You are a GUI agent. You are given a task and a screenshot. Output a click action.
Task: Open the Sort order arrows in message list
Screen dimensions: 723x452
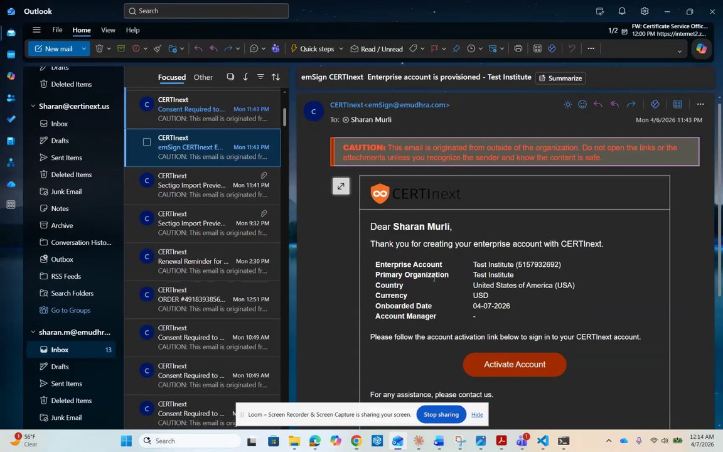pos(276,77)
